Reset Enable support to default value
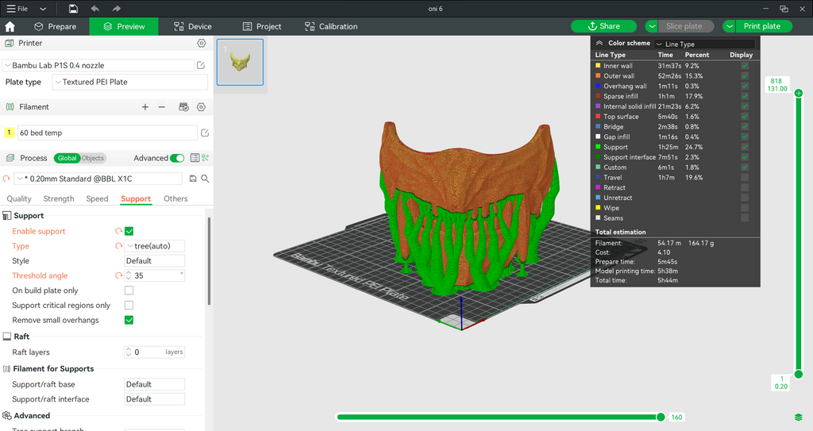 pos(119,231)
